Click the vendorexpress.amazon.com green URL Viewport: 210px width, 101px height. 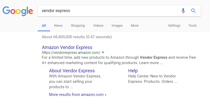(x=71, y=53)
